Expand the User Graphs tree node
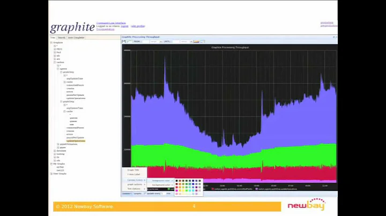Image resolution: width=386 pixels, height=216 pixels. point(51,174)
